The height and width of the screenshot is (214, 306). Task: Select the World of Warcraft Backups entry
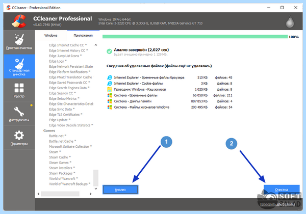point(70,184)
